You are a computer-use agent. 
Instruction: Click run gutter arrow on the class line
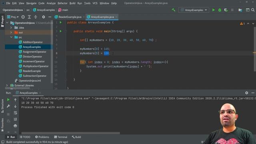click(61, 22)
